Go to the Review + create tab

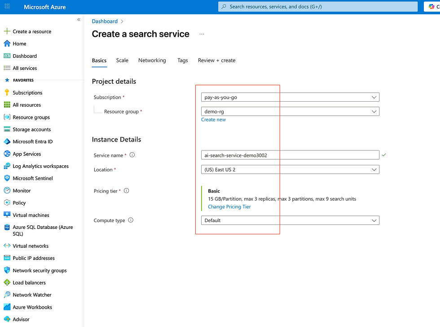click(216, 60)
